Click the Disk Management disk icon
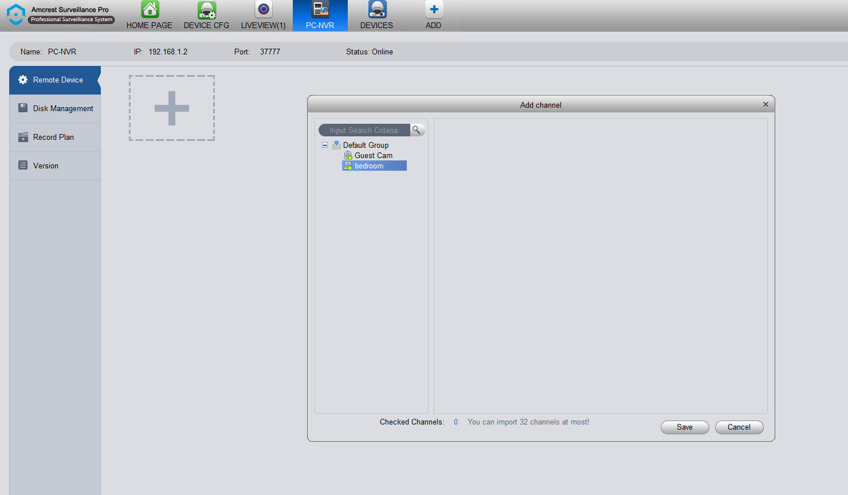Screen dimensions: 848x495 23,108
